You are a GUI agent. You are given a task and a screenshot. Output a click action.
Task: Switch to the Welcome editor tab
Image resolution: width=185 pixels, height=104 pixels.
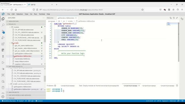point(50,18)
